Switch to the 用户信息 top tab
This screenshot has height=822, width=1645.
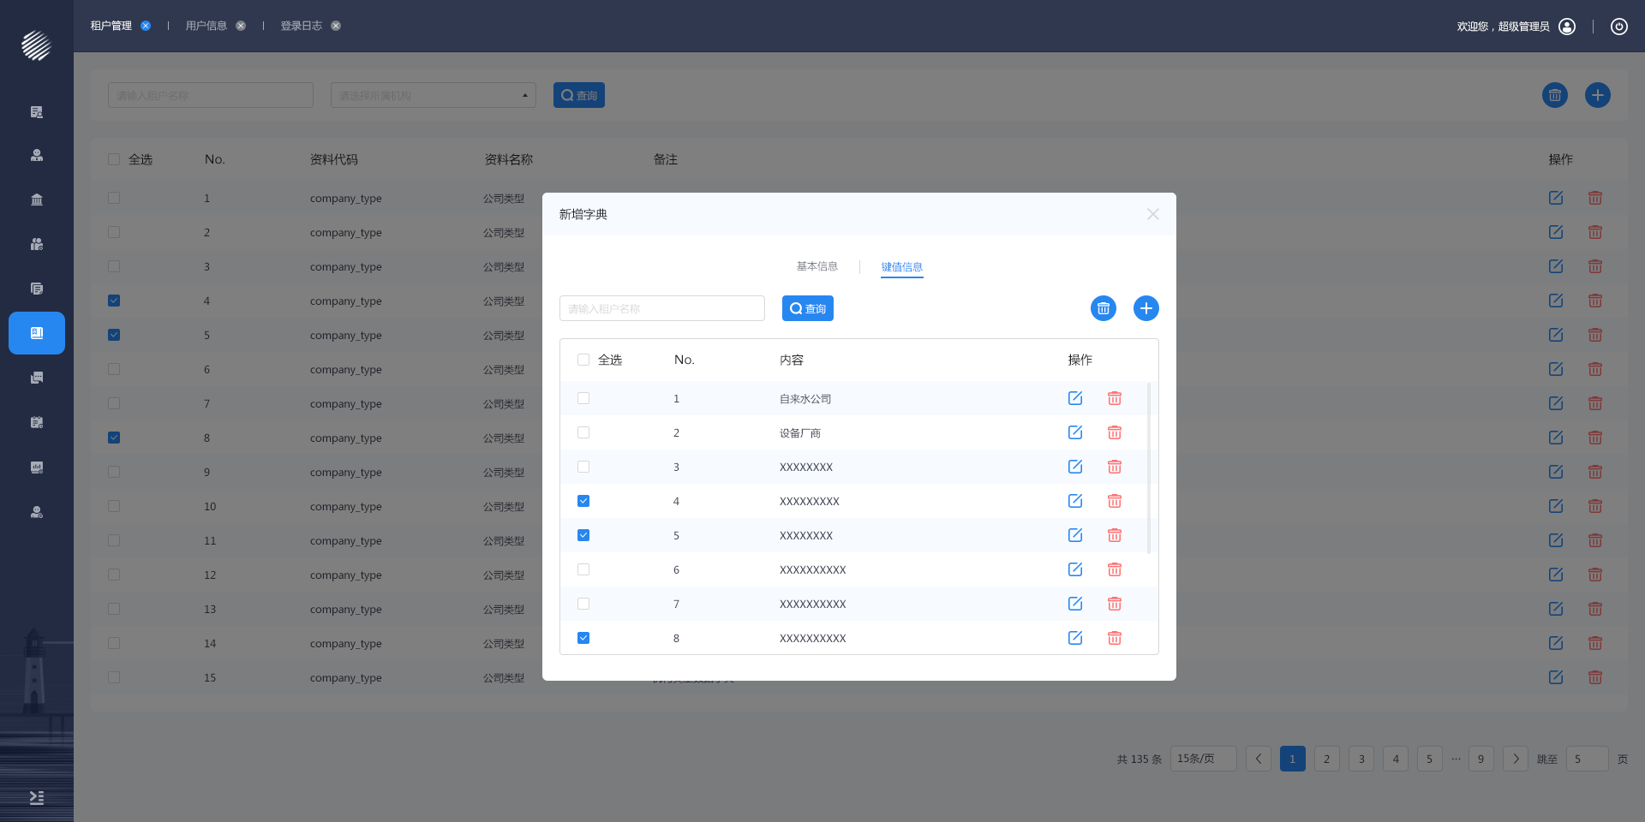(206, 26)
